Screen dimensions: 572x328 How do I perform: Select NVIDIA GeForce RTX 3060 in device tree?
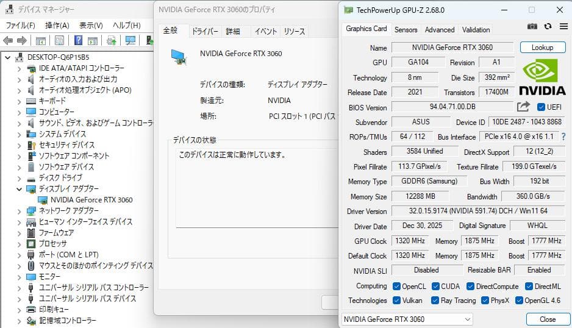91,200
